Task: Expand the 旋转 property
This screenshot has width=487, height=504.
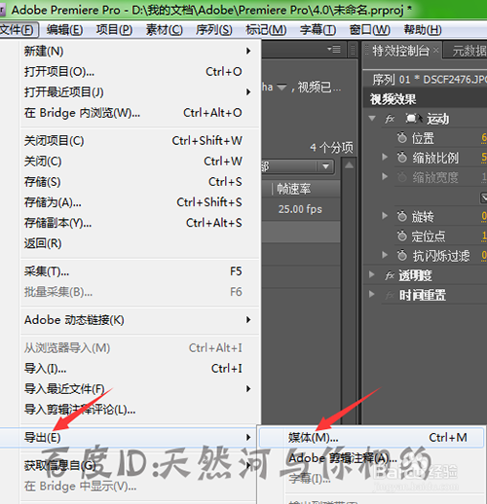Action: pos(385,216)
